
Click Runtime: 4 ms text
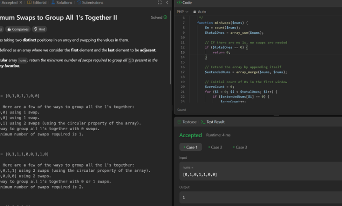tap(218, 135)
